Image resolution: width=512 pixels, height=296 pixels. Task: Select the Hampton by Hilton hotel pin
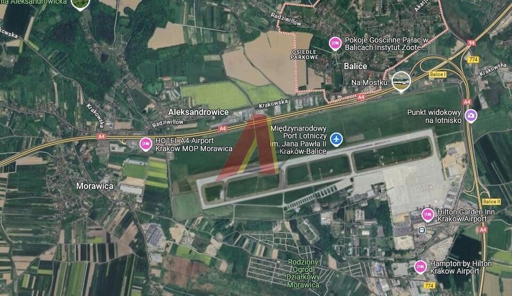click(420, 267)
